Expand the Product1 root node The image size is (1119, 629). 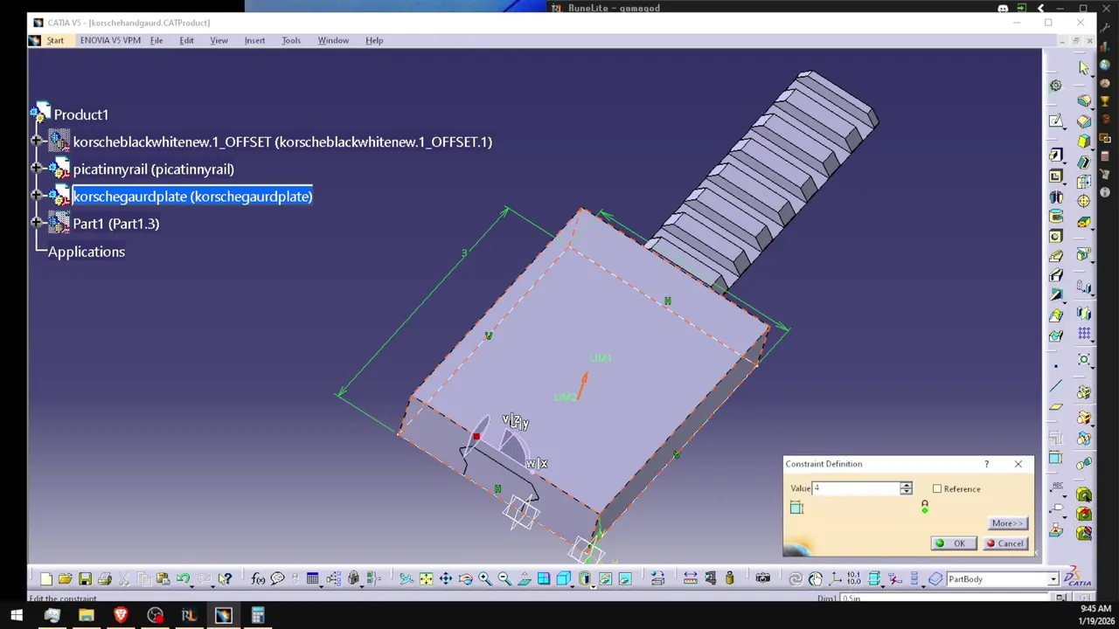point(40,114)
